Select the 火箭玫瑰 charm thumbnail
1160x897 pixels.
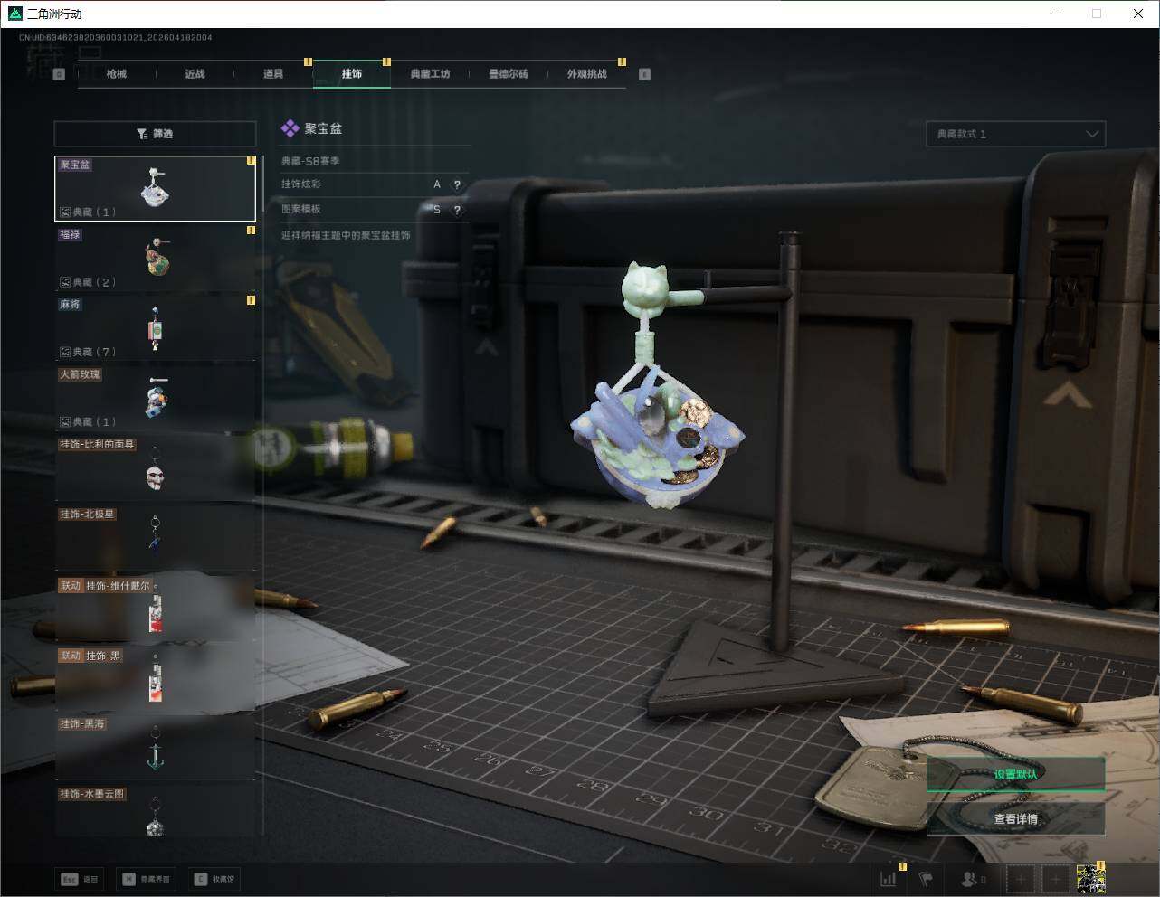pyautogui.click(x=155, y=398)
